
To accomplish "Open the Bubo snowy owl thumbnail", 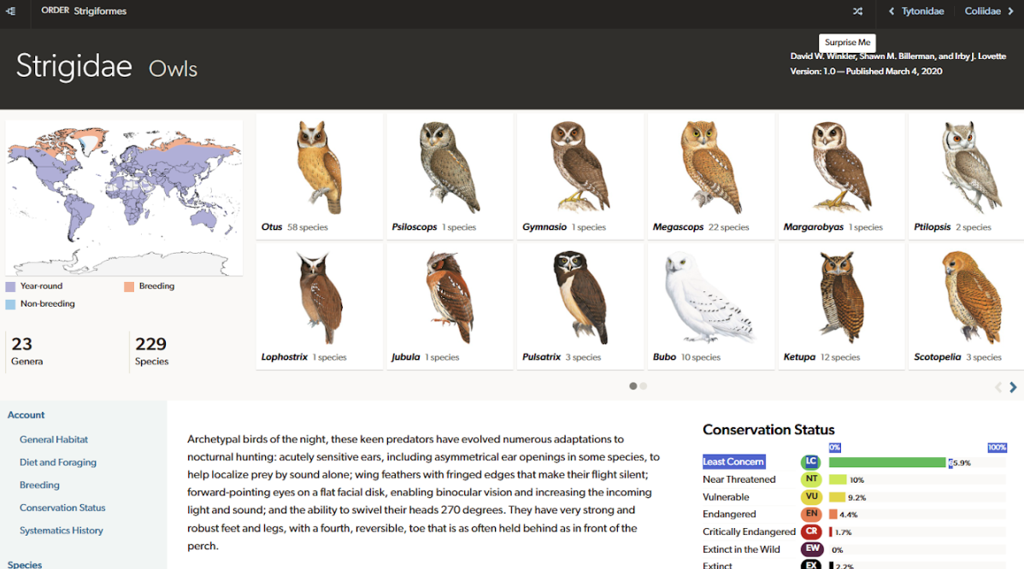I will click(x=709, y=299).
